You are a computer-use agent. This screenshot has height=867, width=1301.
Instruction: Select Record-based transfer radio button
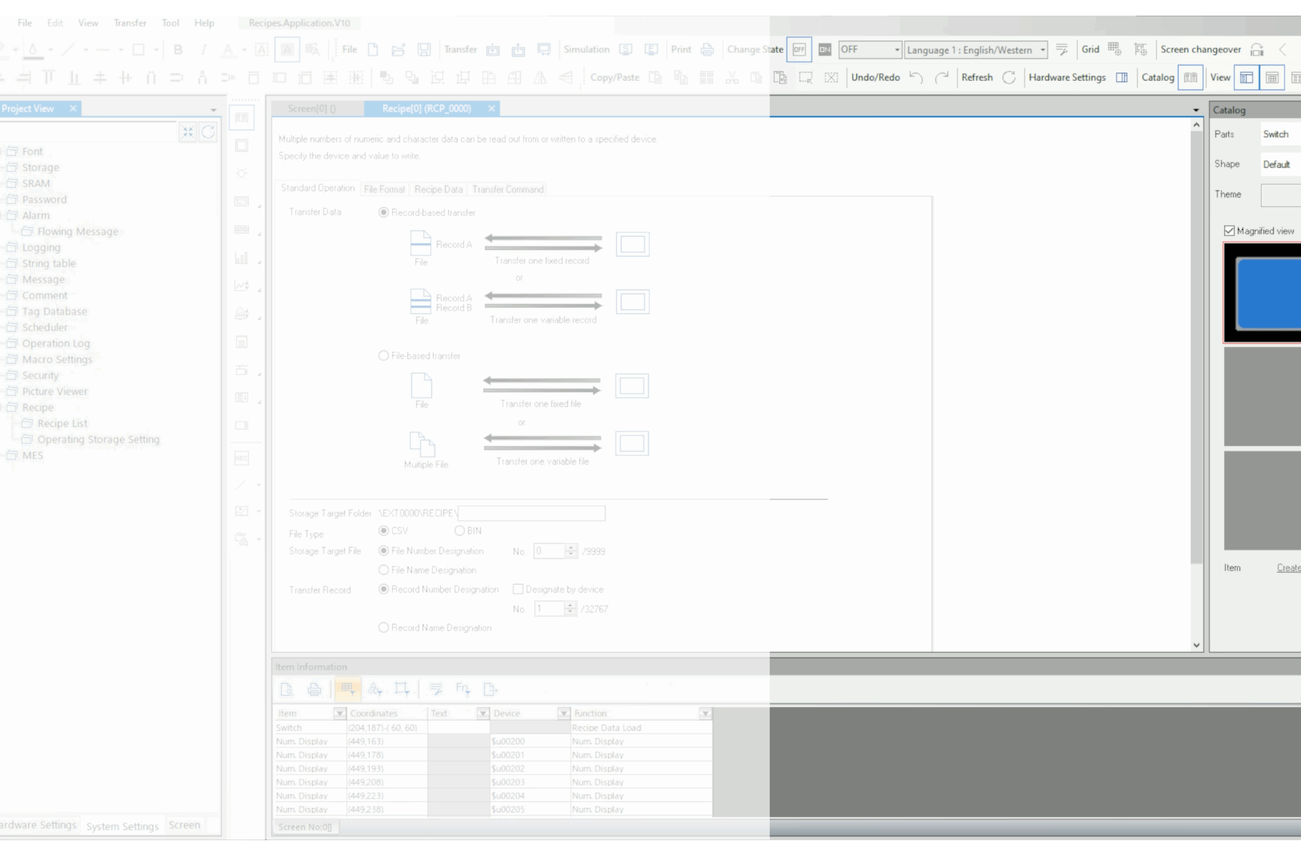pyautogui.click(x=383, y=212)
